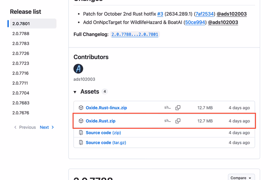Select release 2.0.7723 in list
The image size is (270, 180).
21,63
